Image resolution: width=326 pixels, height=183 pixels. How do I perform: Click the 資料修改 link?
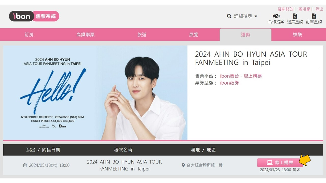286,9
